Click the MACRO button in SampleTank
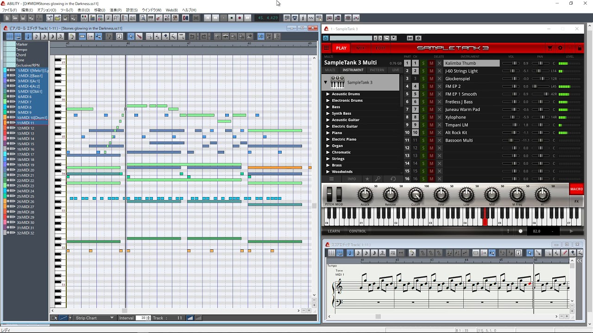 (576, 189)
